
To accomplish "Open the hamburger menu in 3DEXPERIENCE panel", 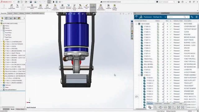I will point(197,17).
